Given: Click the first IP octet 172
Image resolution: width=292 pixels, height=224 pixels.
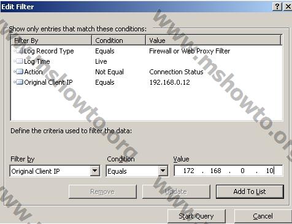Looking at the screenshot, I should coord(188,171).
